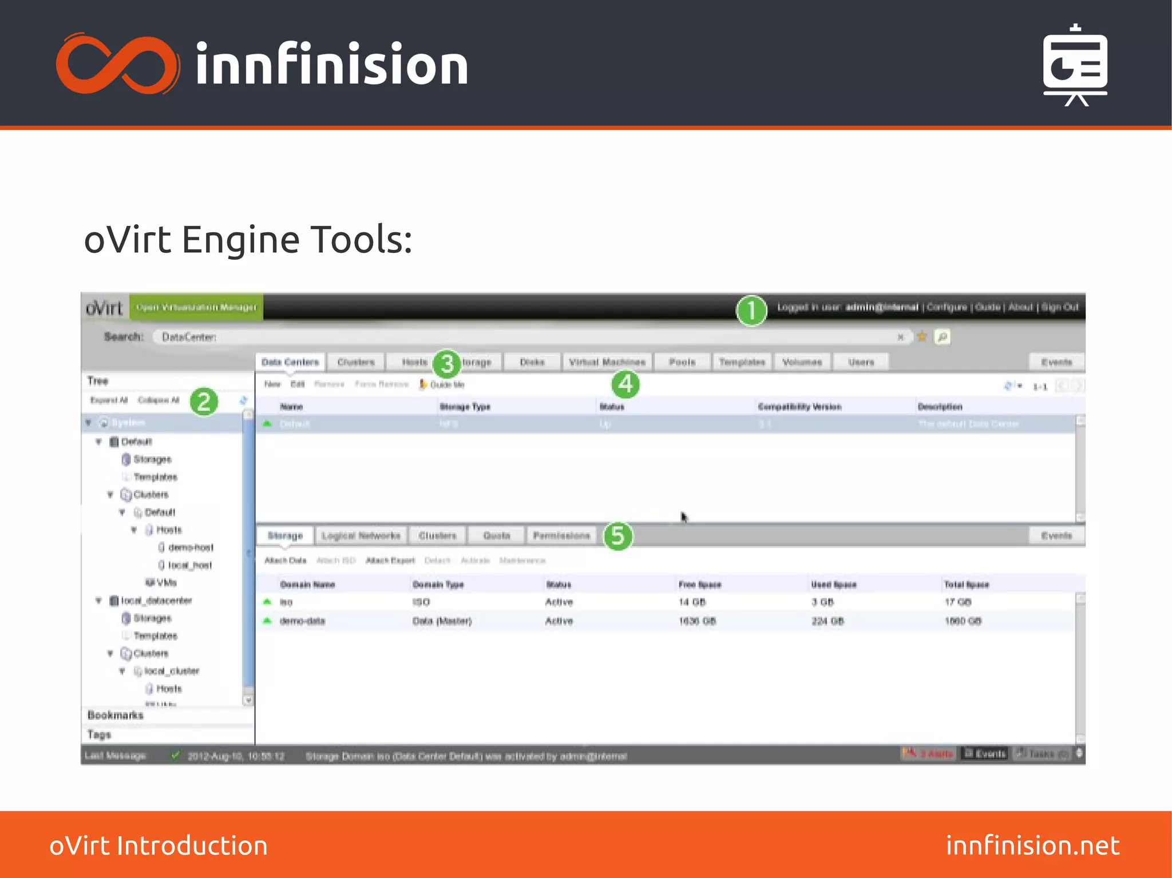Click the refresh icon above the data center table
Viewport: 1172px width, 878px height.
(x=1008, y=386)
